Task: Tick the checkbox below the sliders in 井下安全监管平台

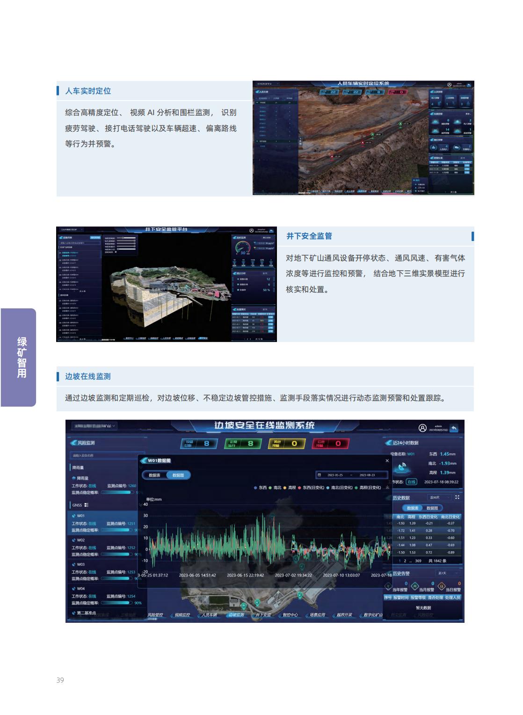Action: coord(116,252)
